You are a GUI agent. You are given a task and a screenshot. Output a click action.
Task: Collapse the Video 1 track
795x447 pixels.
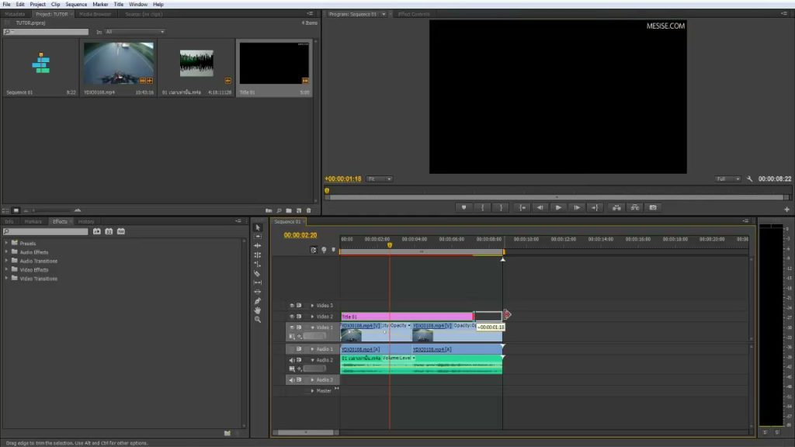312,327
